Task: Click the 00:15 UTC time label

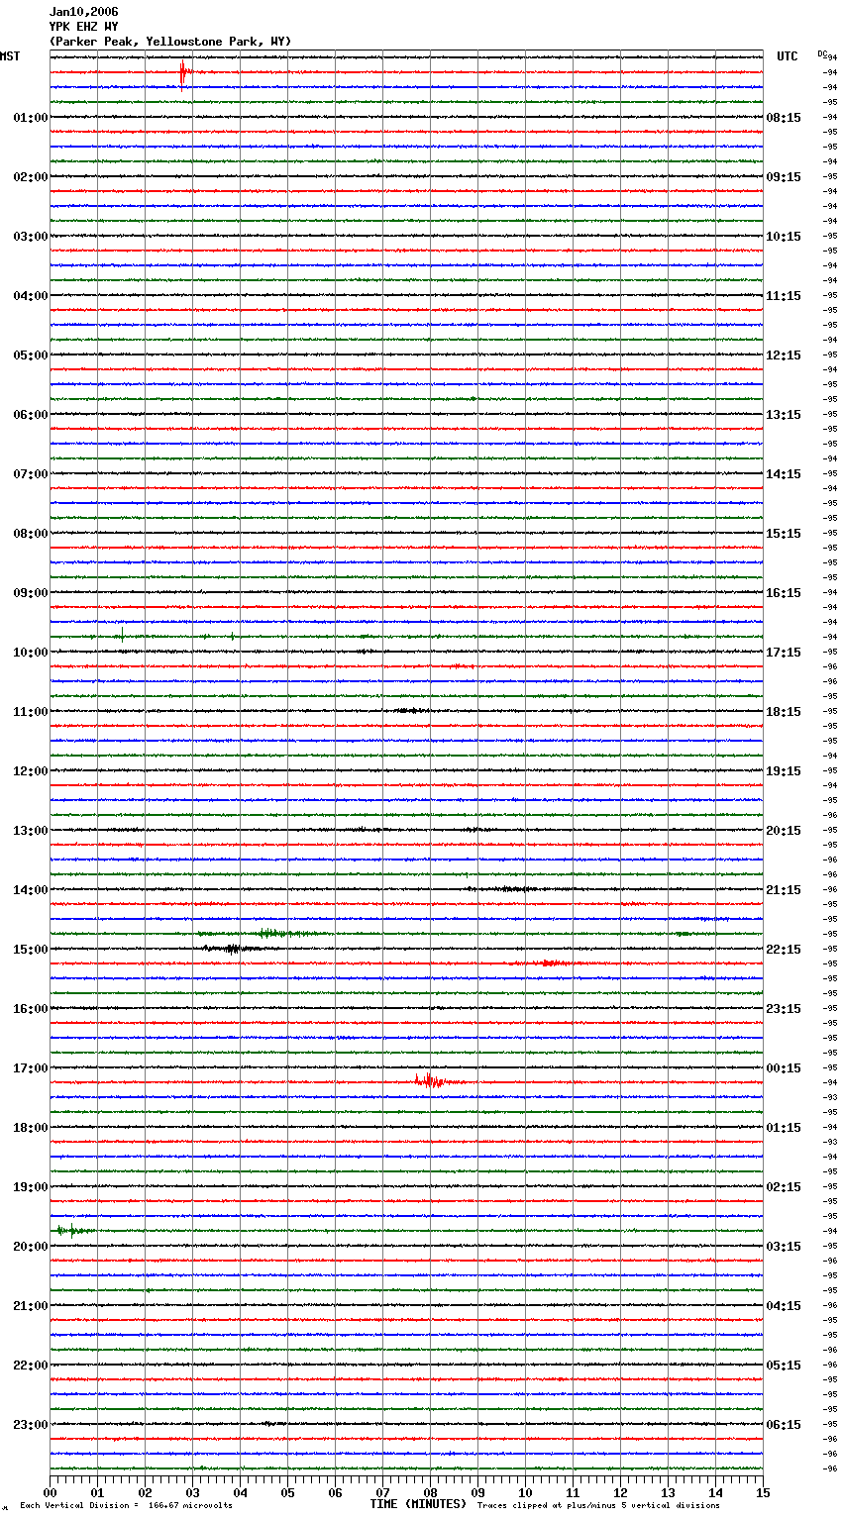Action: [784, 1068]
